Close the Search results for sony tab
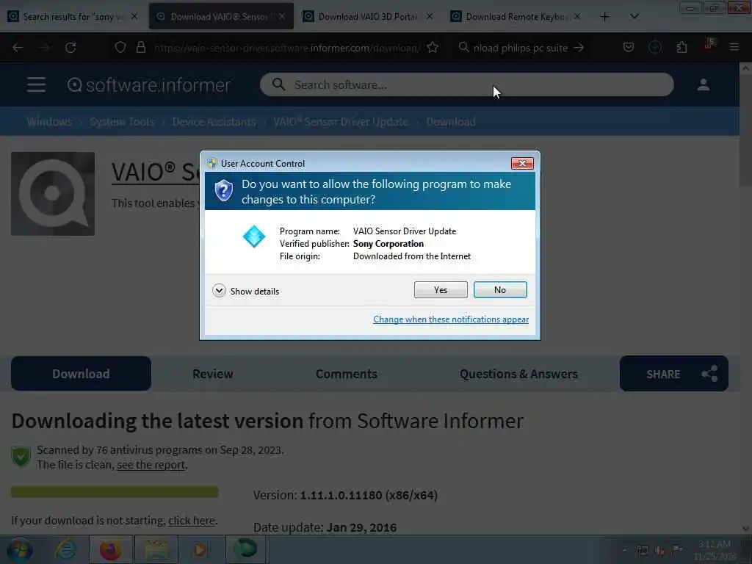Viewport: 752px width, 564px height. tap(134, 16)
